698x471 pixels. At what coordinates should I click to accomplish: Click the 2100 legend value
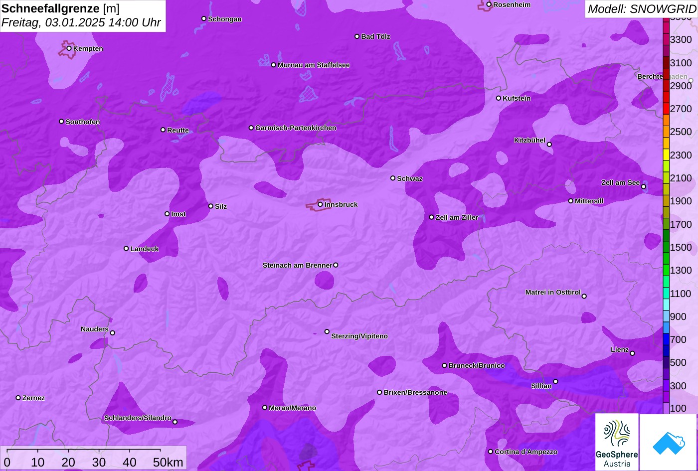coord(681,178)
